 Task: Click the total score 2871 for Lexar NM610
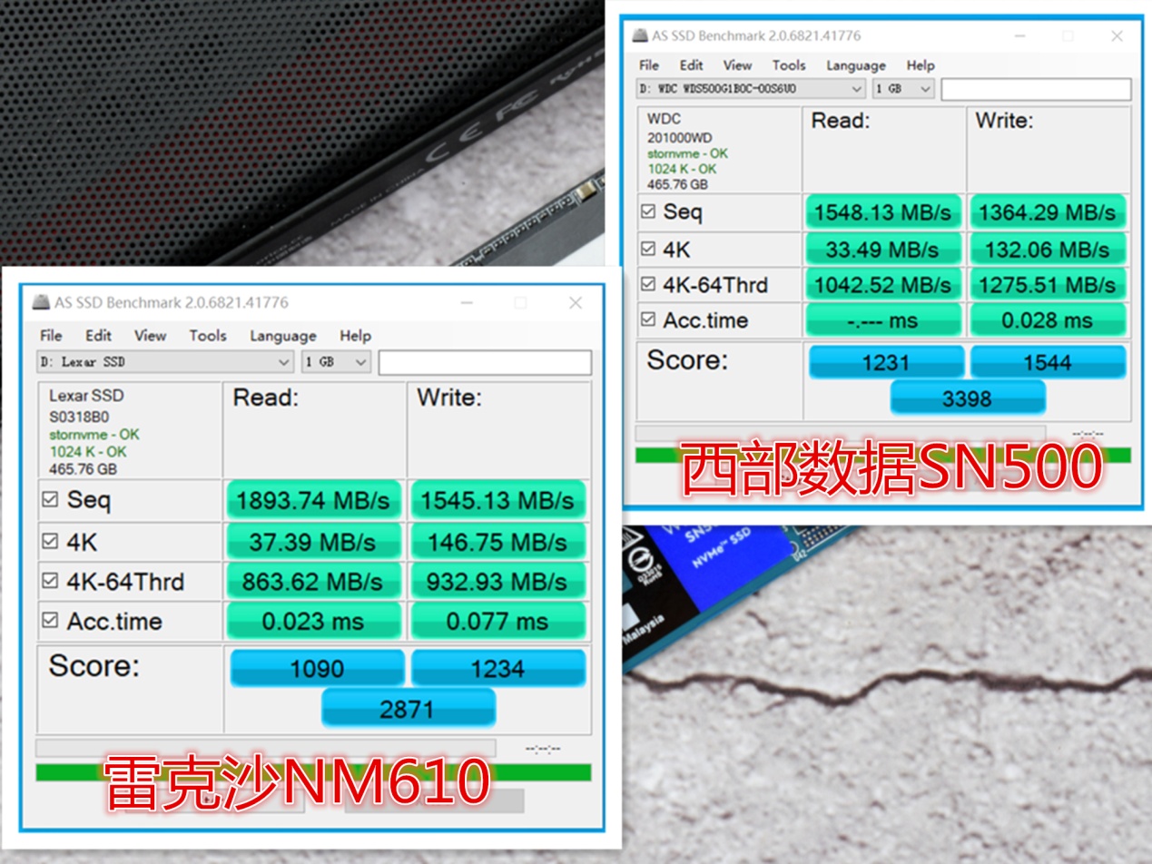pos(409,707)
